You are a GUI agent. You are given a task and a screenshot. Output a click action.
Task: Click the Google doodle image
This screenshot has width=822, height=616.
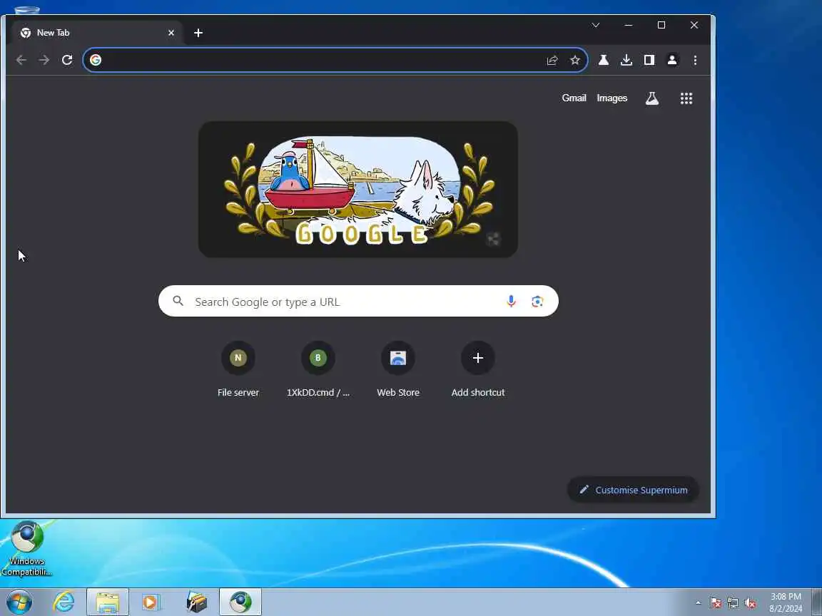358,189
